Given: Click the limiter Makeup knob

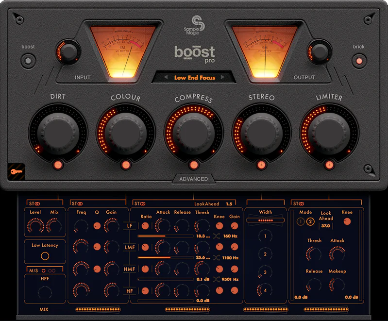Looking at the screenshot, I should (337, 285).
